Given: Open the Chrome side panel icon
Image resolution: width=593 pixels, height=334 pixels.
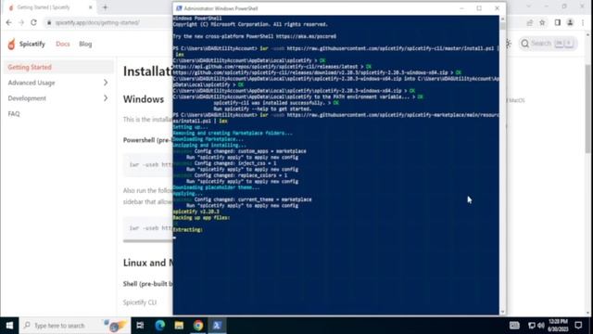Looking at the screenshot, I should pos(558,22).
